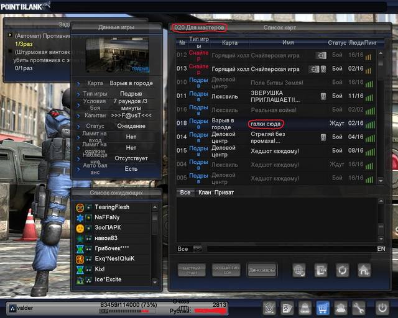Screen dimensions: 398x318
Task: Open the chat channel dropdown arrow
Action: [x=198, y=249]
